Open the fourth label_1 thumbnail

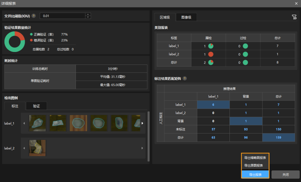click(99, 123)
